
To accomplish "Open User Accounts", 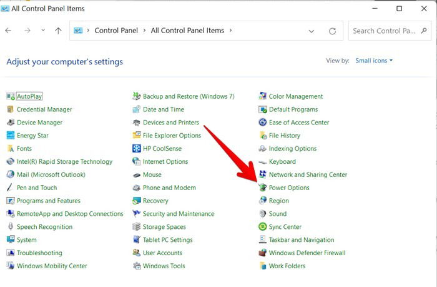I will (x=162, y=253).
